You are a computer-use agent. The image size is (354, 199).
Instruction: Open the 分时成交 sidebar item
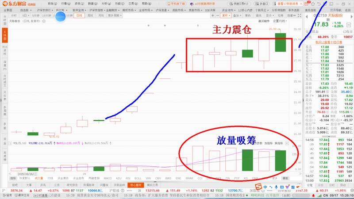click(x=5, y=81)
